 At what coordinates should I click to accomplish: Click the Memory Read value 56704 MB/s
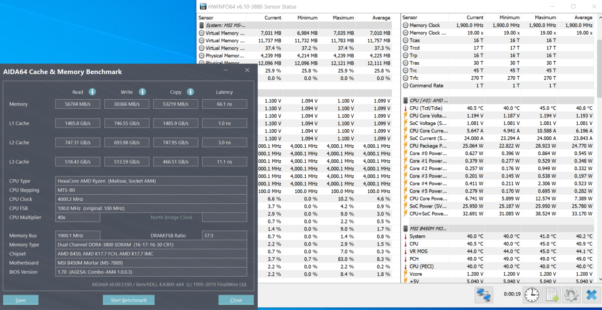coord(78,104)
